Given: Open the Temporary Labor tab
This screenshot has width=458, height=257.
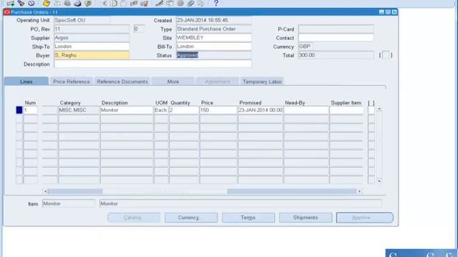Looking at the screenshot, I should 262,81.
